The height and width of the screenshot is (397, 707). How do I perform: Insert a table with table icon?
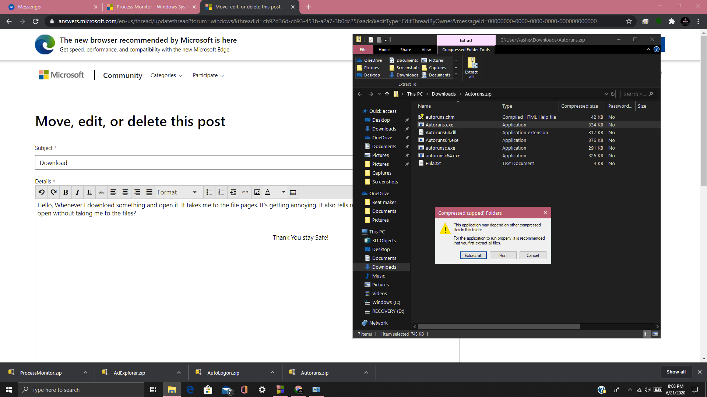[x=293, y=192]
